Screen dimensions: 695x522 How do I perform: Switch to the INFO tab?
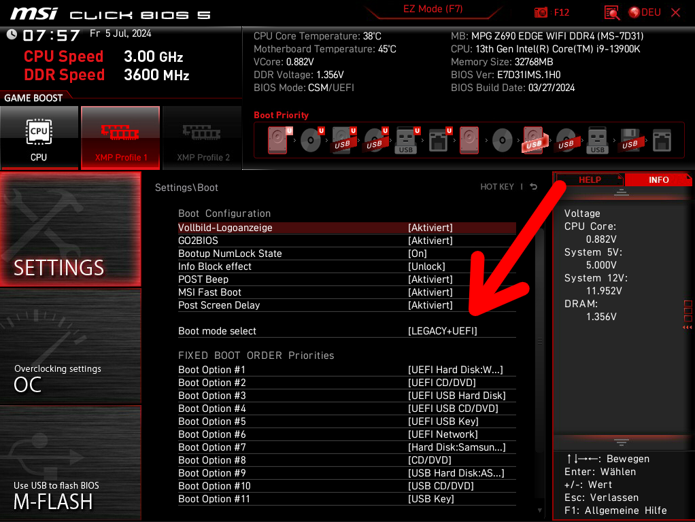pyautogui.click(x=658, y=180)
